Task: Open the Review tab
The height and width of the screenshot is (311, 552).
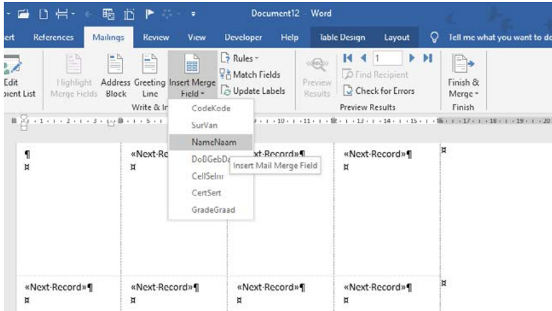Action: coord(156,37)
